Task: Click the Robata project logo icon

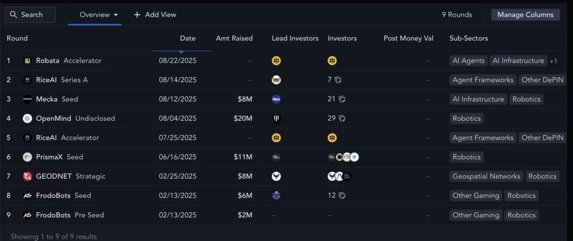Action: click(x=27, y=61)
